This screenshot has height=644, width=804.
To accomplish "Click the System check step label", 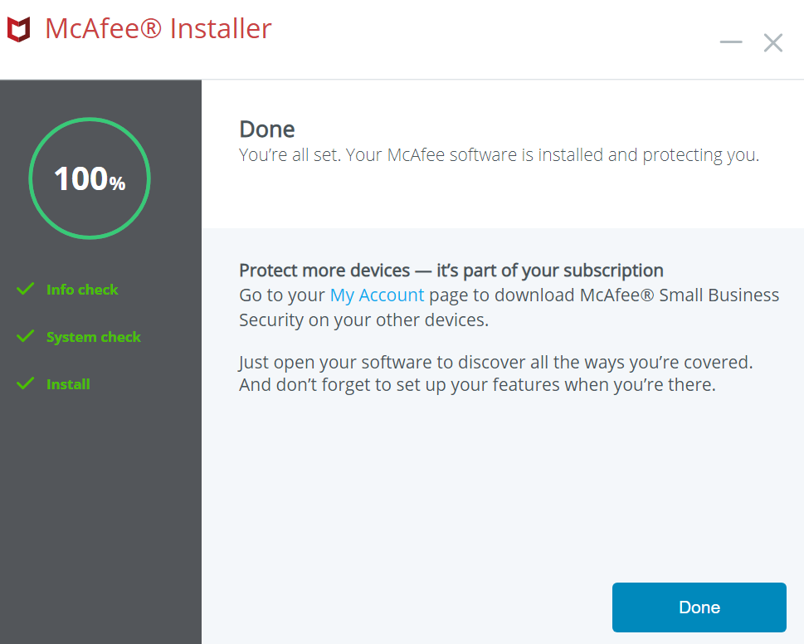I will (x=93, y=336).
